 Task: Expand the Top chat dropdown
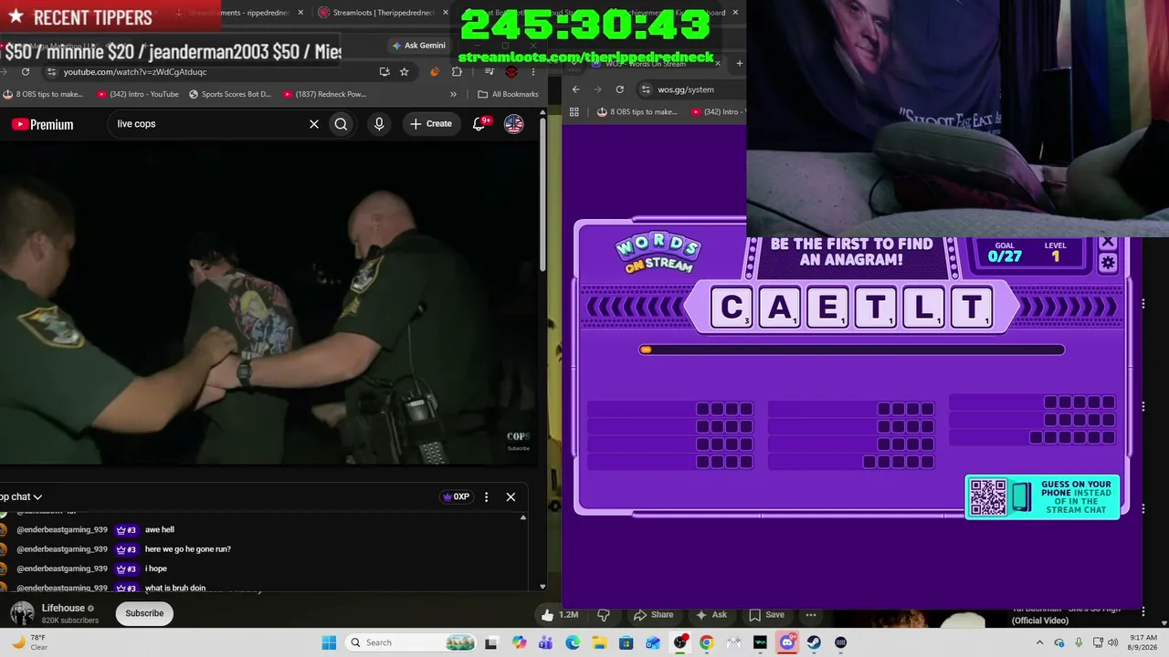[x=22, y=497]
